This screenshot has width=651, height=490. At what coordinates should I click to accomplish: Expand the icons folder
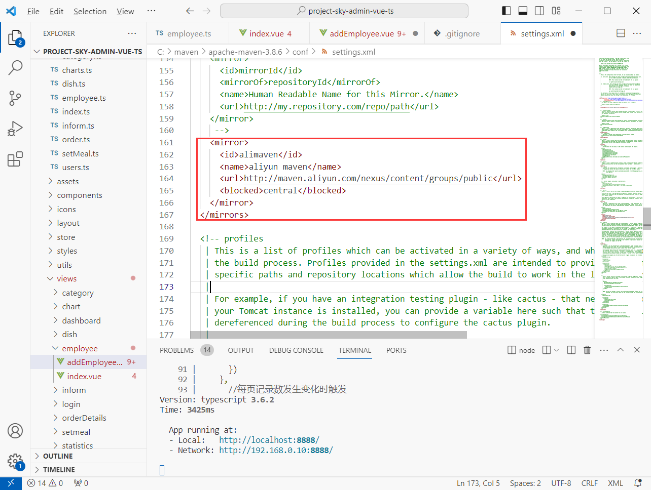click(x=88, y=209)
